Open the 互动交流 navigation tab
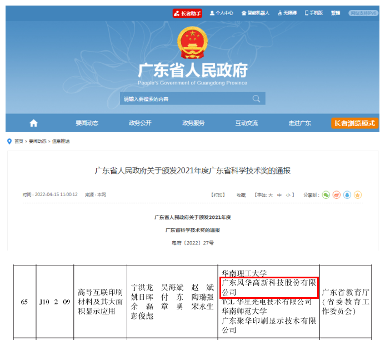The height and width of the screenshot is (340, 385). [x=247, y=123]
